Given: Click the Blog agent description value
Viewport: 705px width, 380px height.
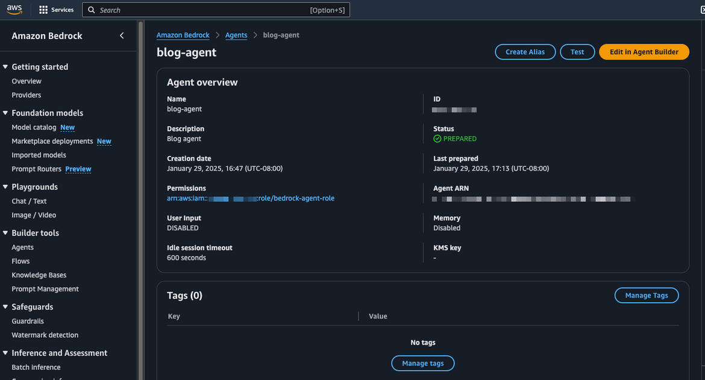Looking at the screenshot, I should point(184,139).
